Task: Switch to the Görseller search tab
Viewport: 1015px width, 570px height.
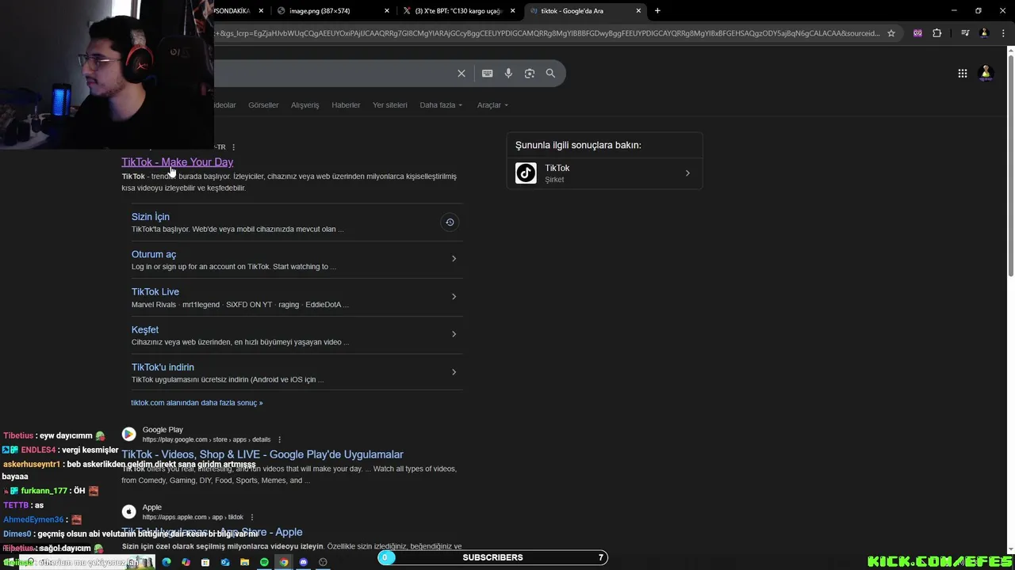Action: pos(263,105)
